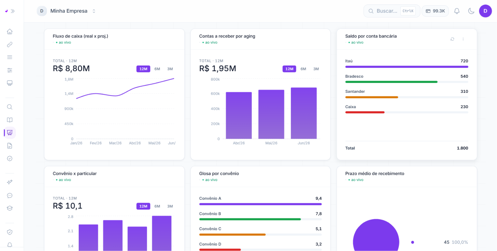Open the book icon in sidebar

10,120
